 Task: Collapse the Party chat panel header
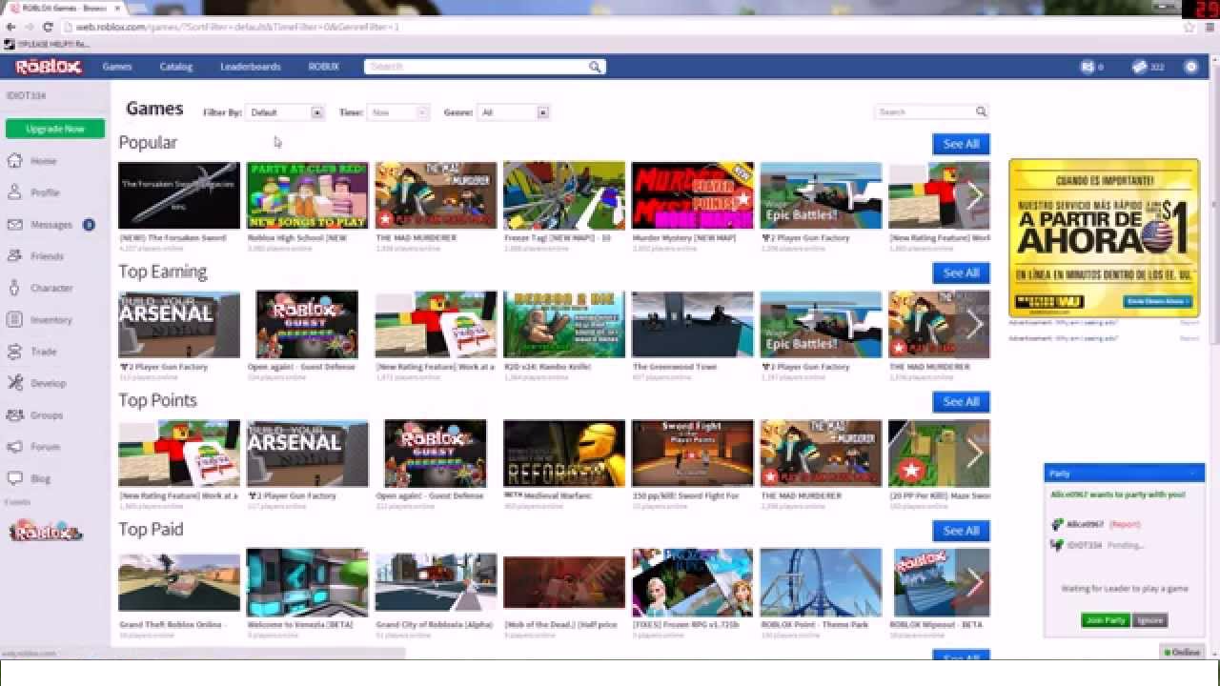(x=1124, y=474)
